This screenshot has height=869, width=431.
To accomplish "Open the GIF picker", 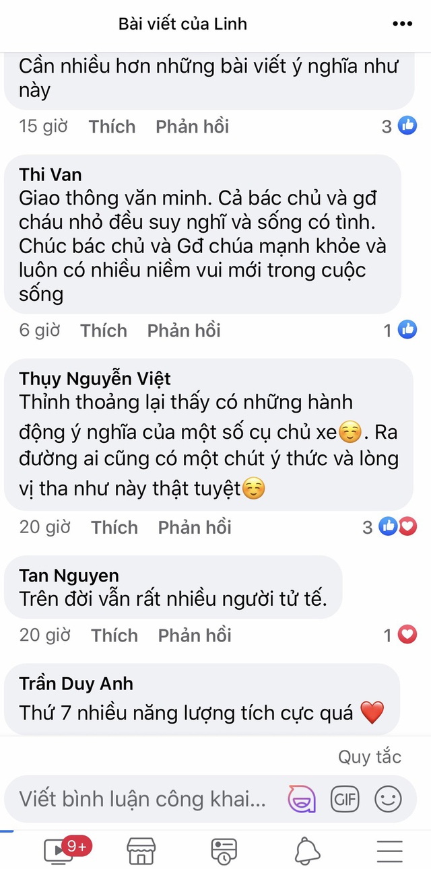I will (345, 799).
